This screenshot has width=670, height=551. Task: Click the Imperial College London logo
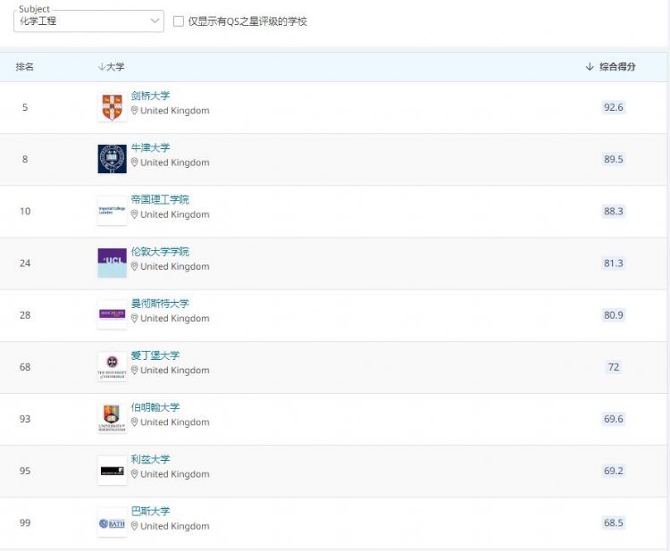pos(112,211)
